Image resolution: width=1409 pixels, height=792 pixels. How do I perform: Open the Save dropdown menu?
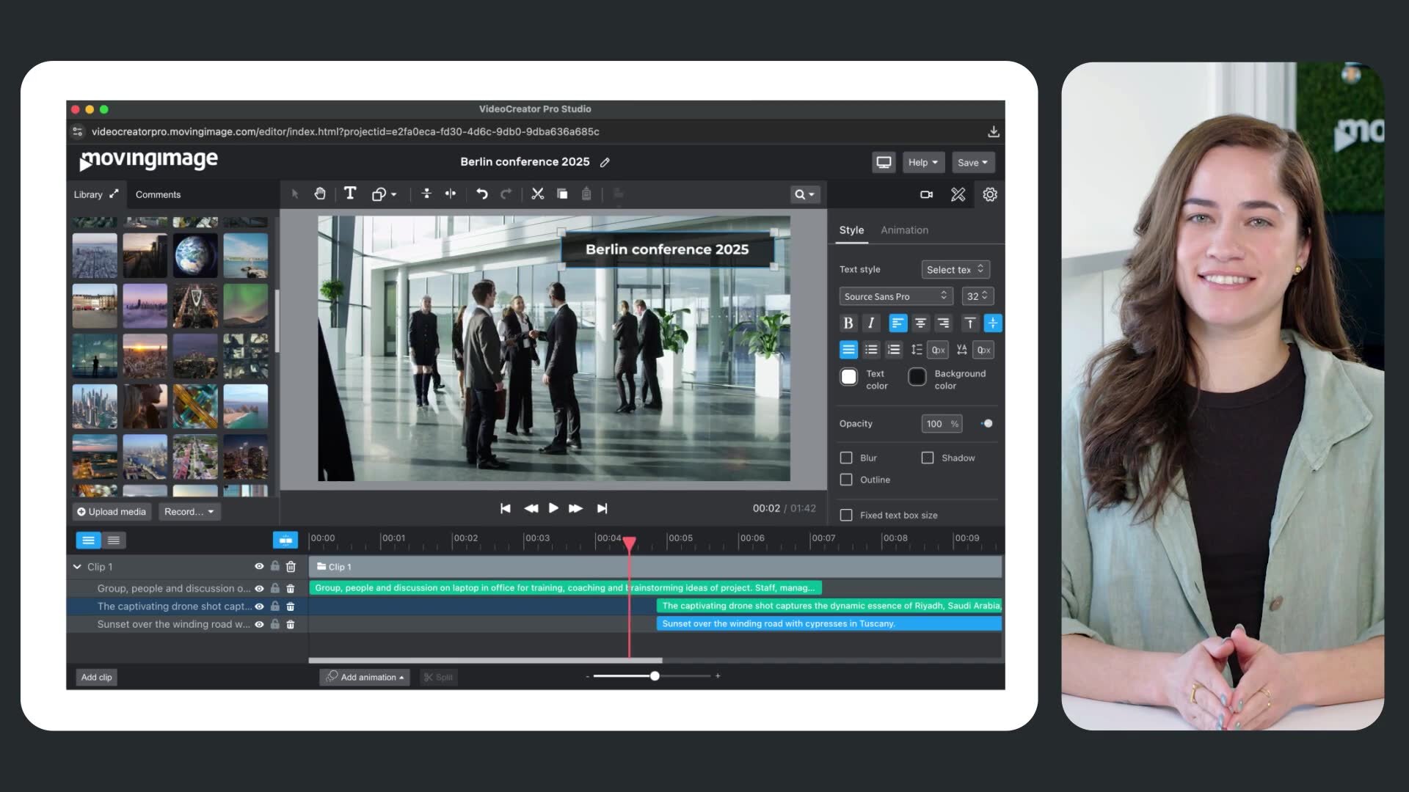(972, 162)
